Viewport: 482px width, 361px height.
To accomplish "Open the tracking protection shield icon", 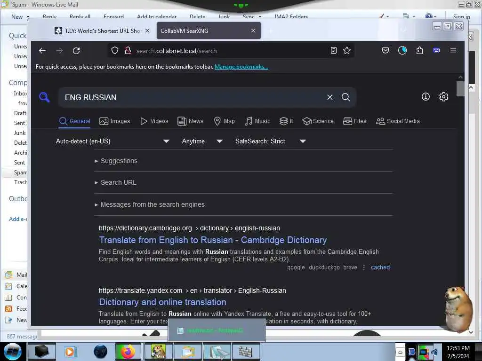I will click(x=115, y=50).
